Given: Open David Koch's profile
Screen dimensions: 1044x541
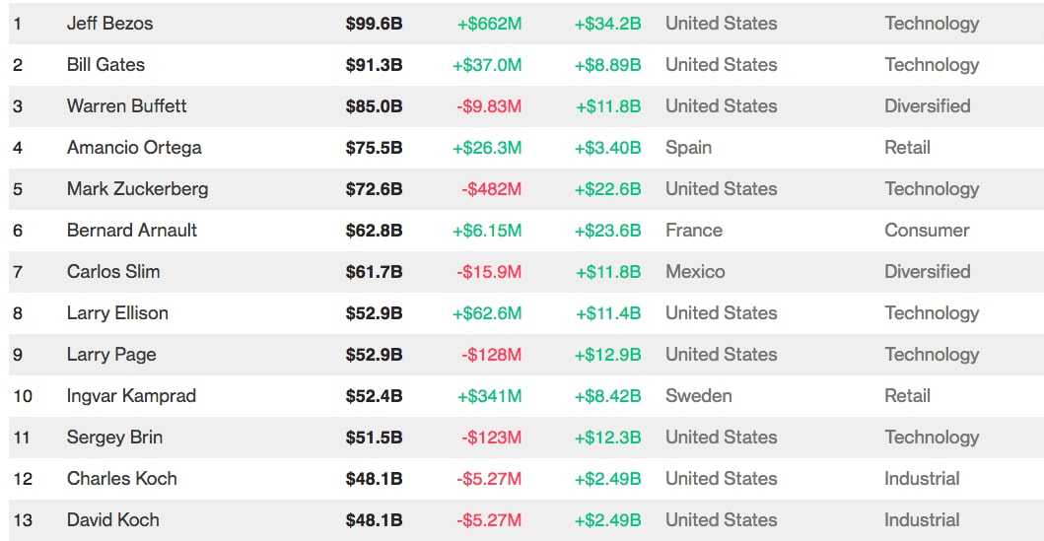Looking at the screenshot, I should (112, 520).
